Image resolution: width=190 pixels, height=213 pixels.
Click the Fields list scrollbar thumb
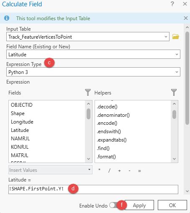point(88,114)
